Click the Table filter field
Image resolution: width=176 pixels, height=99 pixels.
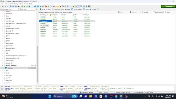(x=26, y=9)
